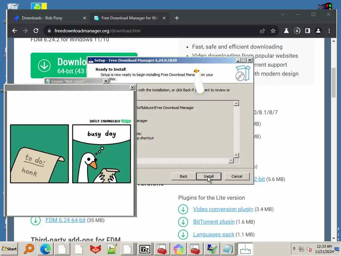Viewport: 341px width, 256px height.
Task: Select the Free Download Manager browser tab
Action: pyautogui.click(x=130, y=18)
